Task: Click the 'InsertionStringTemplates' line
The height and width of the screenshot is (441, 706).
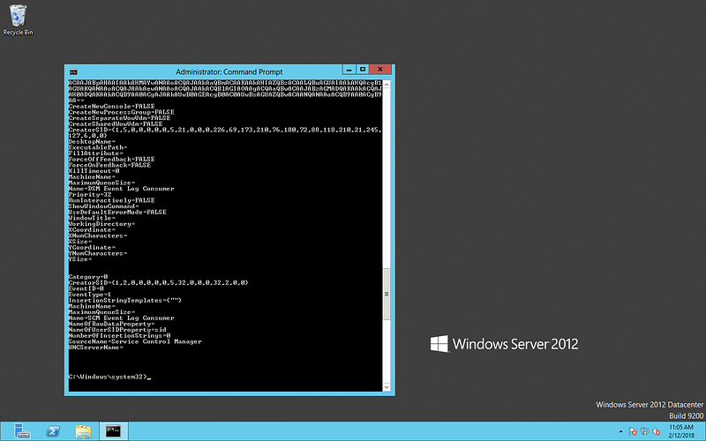Action: coord(124,300)
